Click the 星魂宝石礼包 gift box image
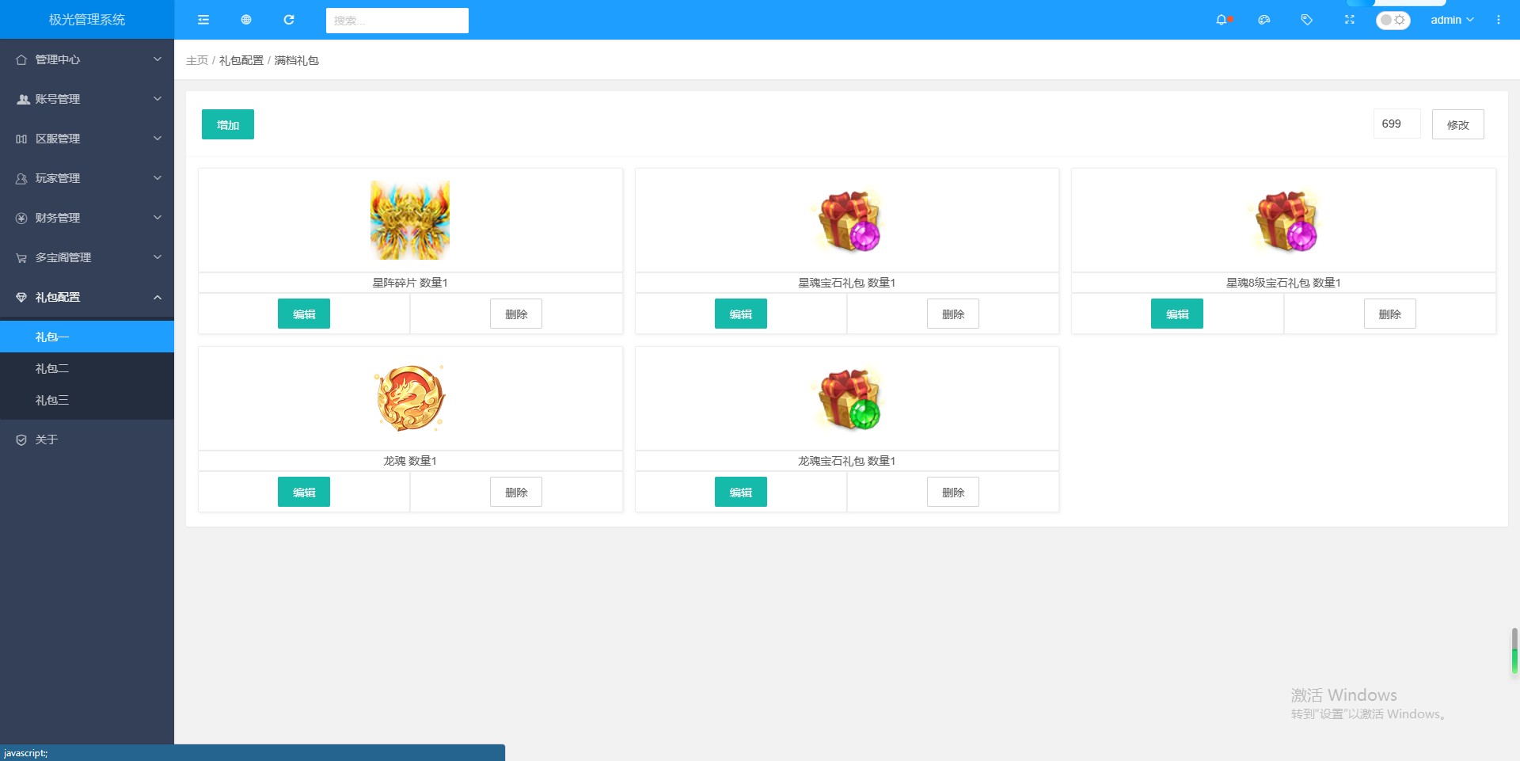 [847, 220]
